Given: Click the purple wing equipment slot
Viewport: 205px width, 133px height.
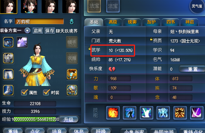Looking at the screenshot, I should pyautogui.click(x=22, y=42).
